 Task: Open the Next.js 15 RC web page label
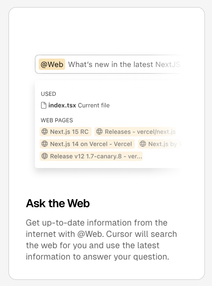pyautogui.click(x=69, y=132)
